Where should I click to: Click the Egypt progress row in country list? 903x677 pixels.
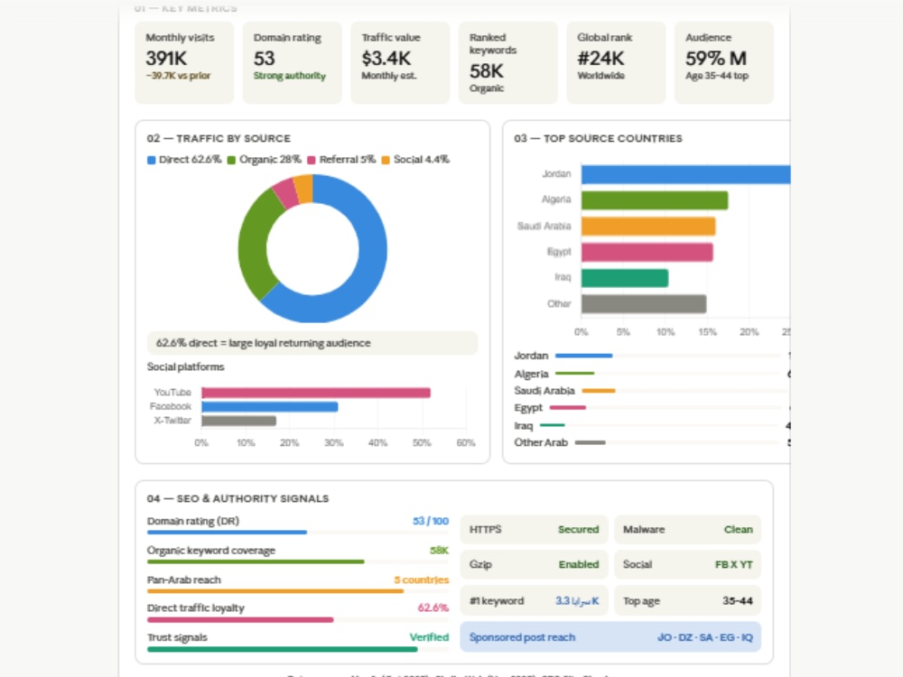(x=652, y=408)
